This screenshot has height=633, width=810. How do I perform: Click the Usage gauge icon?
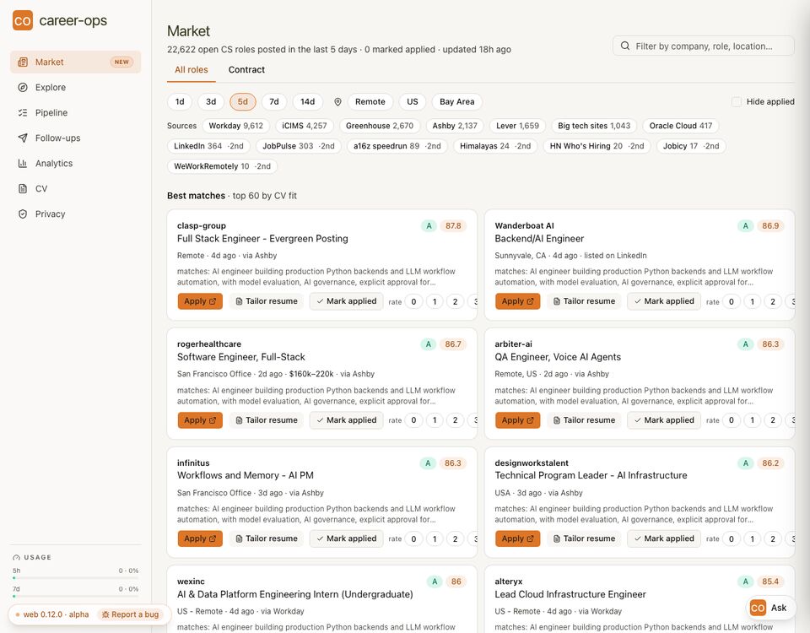(17, 558)
